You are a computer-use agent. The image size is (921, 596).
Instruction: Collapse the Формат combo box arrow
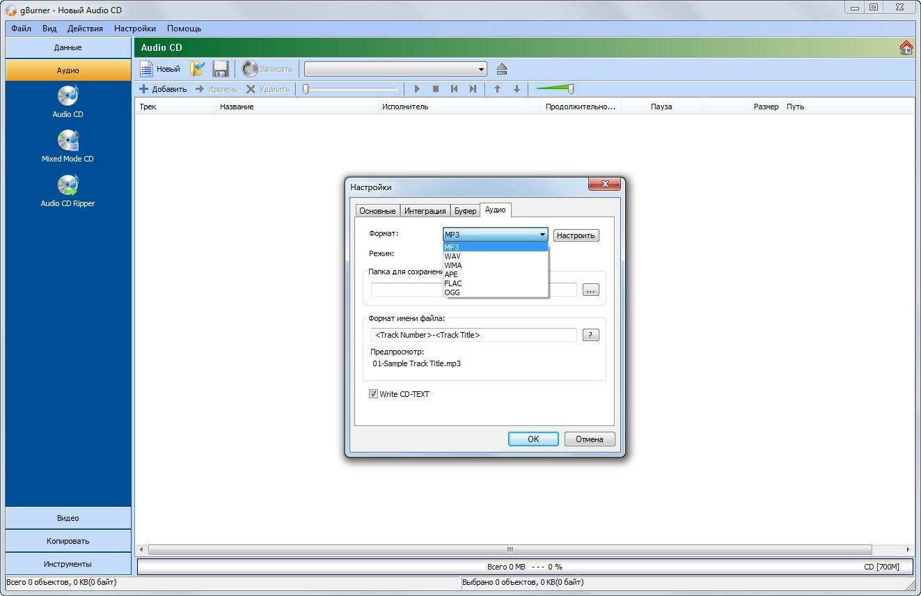pos(542,235)
